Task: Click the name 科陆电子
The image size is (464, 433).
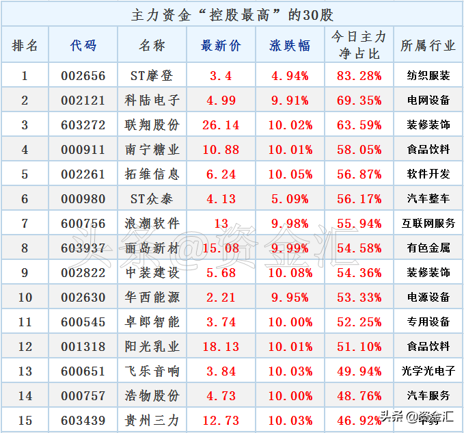Action: (152, 101)
